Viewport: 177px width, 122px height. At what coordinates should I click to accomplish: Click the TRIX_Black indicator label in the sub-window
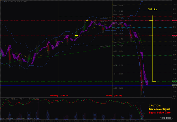25,99
